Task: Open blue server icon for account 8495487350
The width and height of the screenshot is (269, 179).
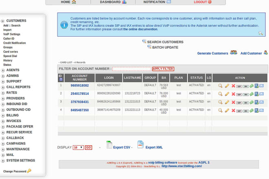Action: click(x=256, y=110)
